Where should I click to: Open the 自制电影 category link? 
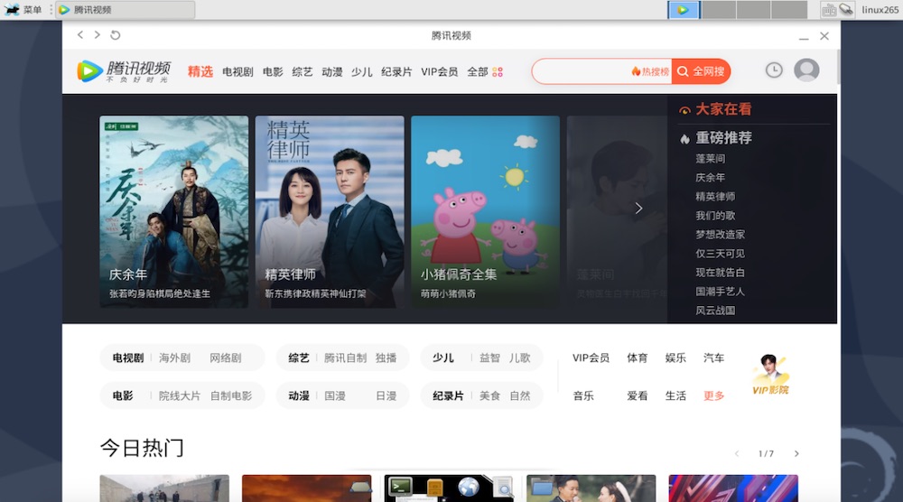click(231, 396)
